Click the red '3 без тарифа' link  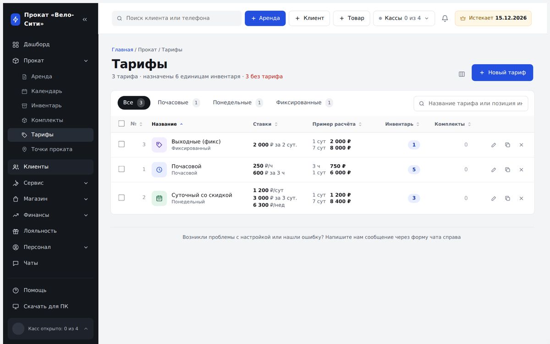[264, 77]
